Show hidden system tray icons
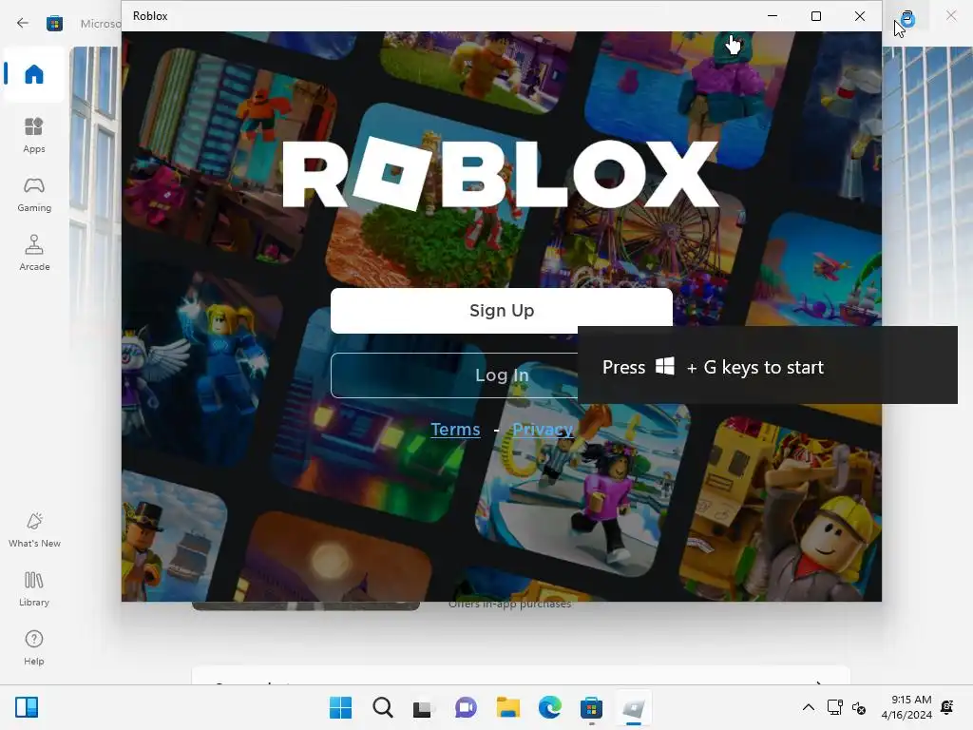The width and height of the screenshot is (973, 730). tap(808, 707)
